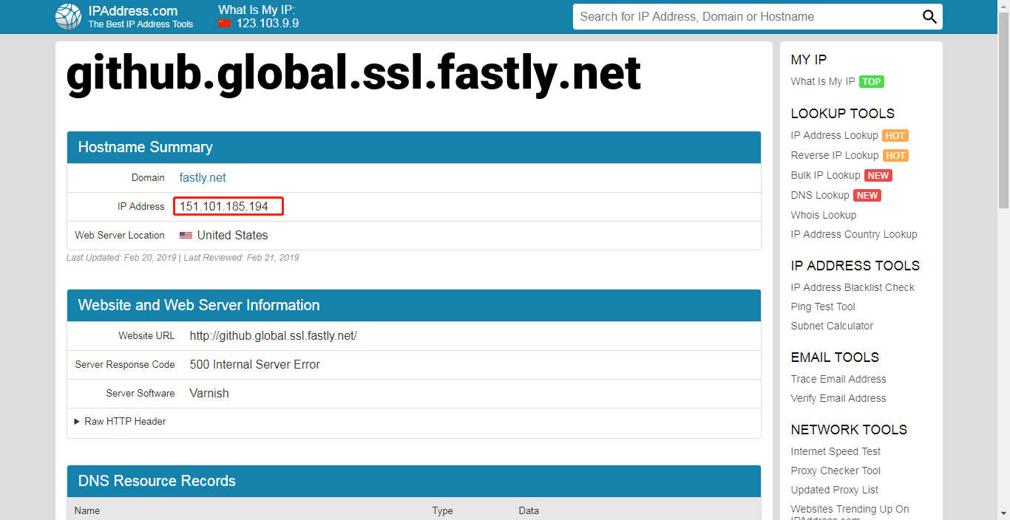The width and height of the screenshot is (1010, 520).
Task: Click the IPAddress.com globe logo
Action: [x=68, y=17]
